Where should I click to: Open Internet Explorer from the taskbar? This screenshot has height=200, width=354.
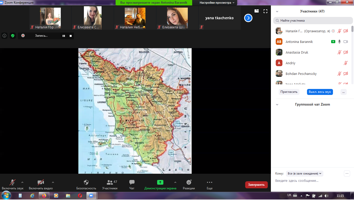[32, 195]
